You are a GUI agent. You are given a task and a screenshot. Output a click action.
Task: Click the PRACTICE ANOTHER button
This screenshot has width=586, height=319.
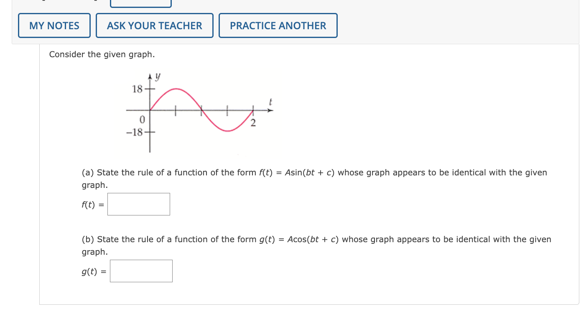coord(278,25)
